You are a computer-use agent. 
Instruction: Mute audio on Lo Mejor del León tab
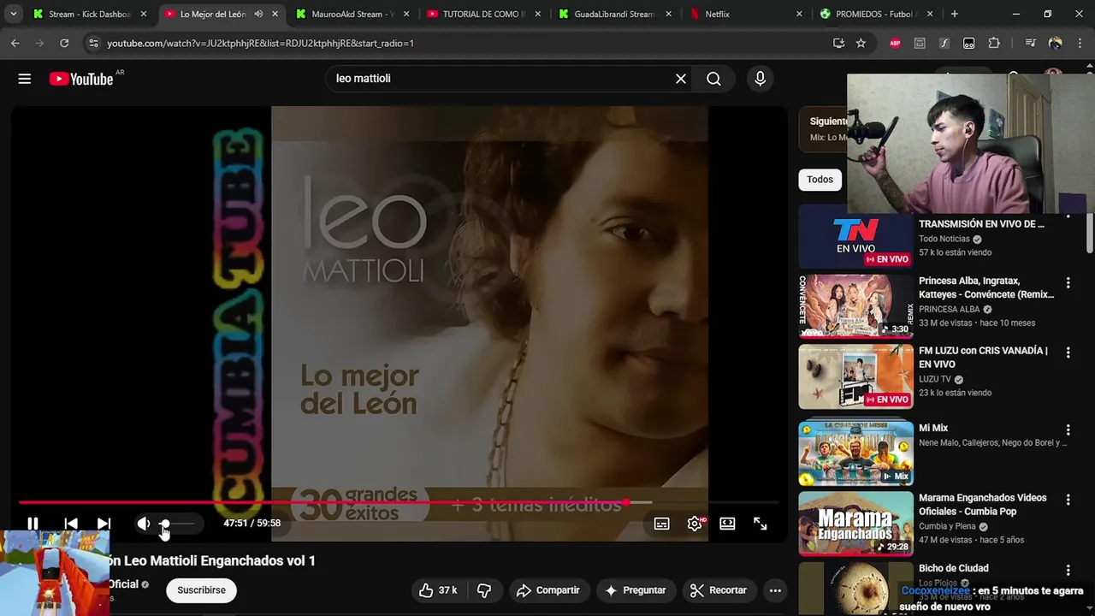coord(258,14)
